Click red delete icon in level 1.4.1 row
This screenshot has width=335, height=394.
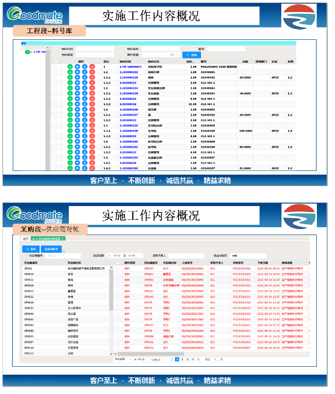[92, 131]
